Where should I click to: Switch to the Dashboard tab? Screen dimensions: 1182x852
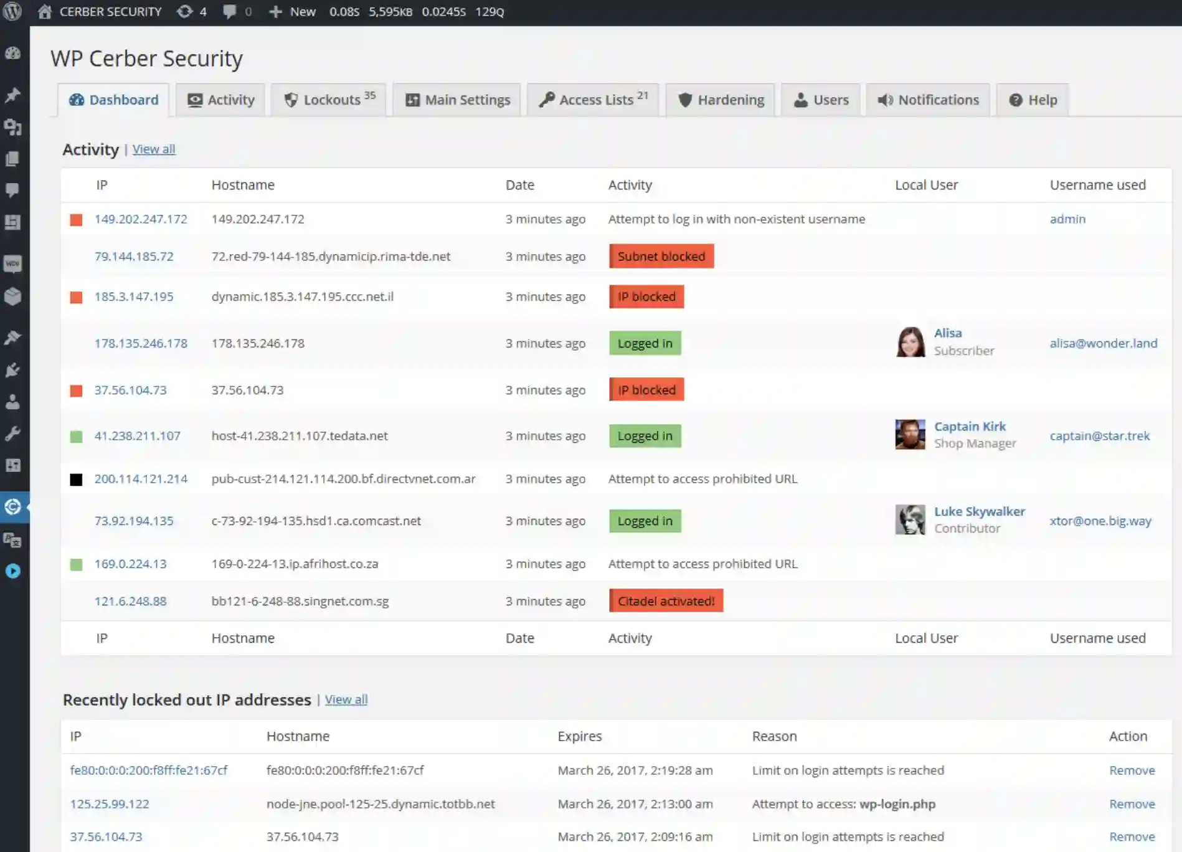pos(113,100)
